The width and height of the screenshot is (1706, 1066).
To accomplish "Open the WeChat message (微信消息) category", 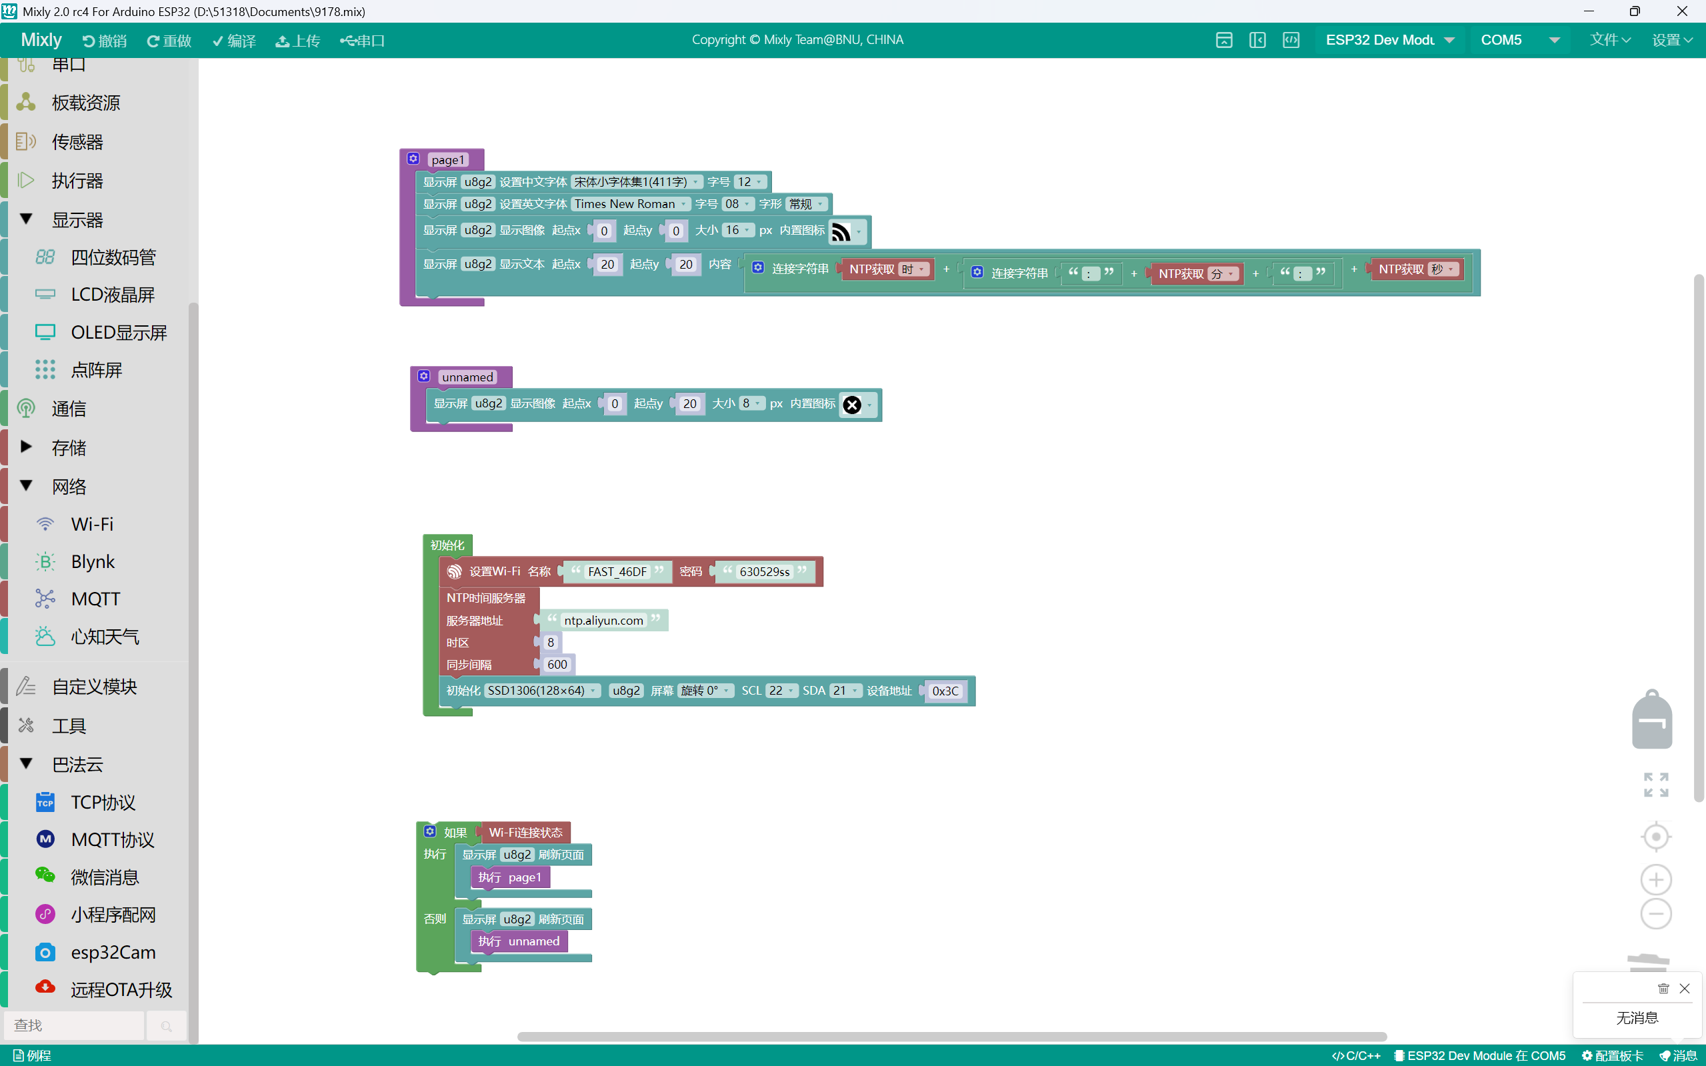I will [x=105, y=877].
